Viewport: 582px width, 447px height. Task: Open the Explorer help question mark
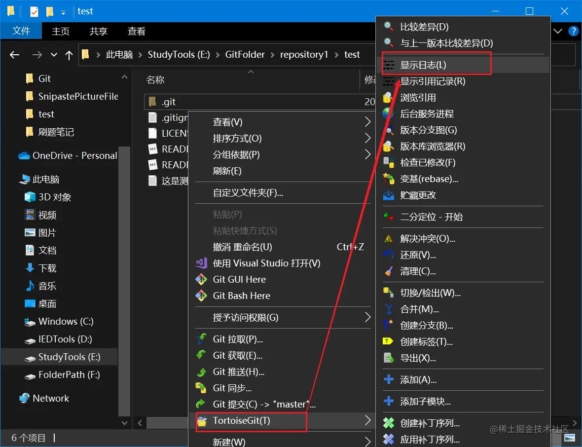[574, 31]
